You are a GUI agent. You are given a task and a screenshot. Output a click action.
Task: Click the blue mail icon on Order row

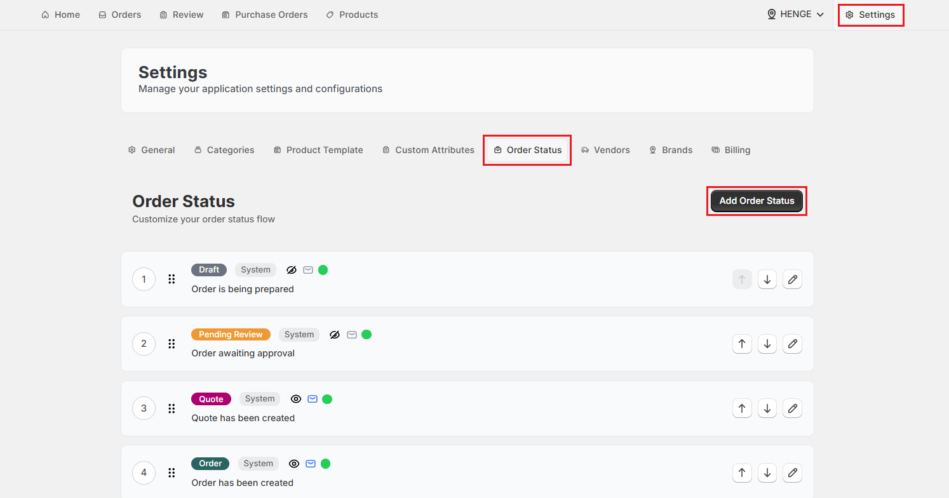coord(311,464)
